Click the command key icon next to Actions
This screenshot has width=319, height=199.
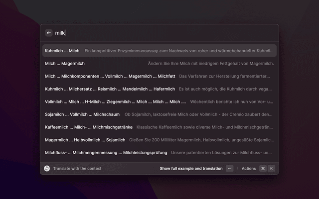click(x=263, y=169)
